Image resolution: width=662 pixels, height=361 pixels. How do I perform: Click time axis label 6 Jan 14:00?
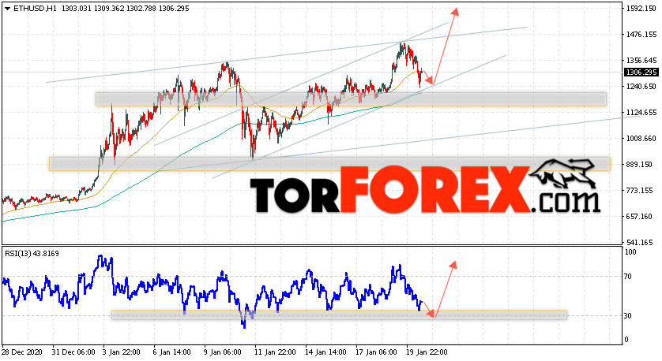click(172, 352)
